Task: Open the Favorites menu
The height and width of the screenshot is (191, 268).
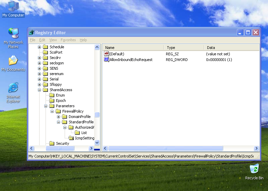Action: point(68,40)
